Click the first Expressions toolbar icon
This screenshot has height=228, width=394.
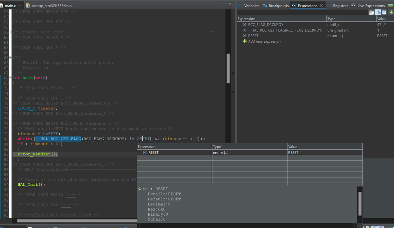[372, 13]
